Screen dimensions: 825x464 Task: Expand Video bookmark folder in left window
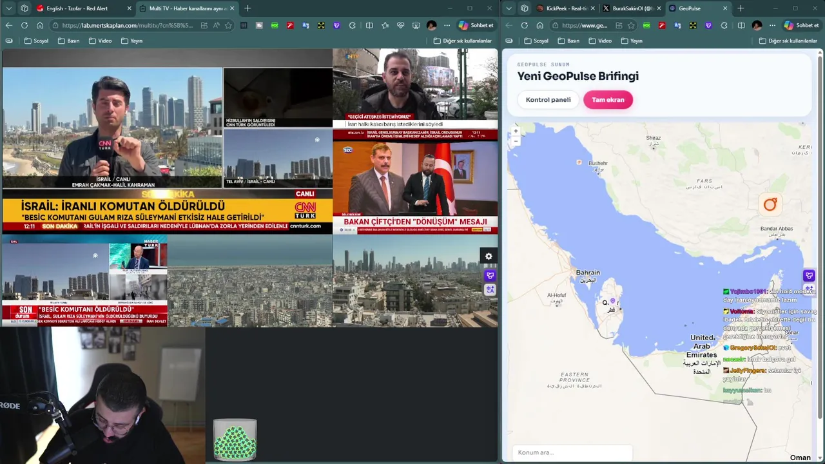click(100, 41)
